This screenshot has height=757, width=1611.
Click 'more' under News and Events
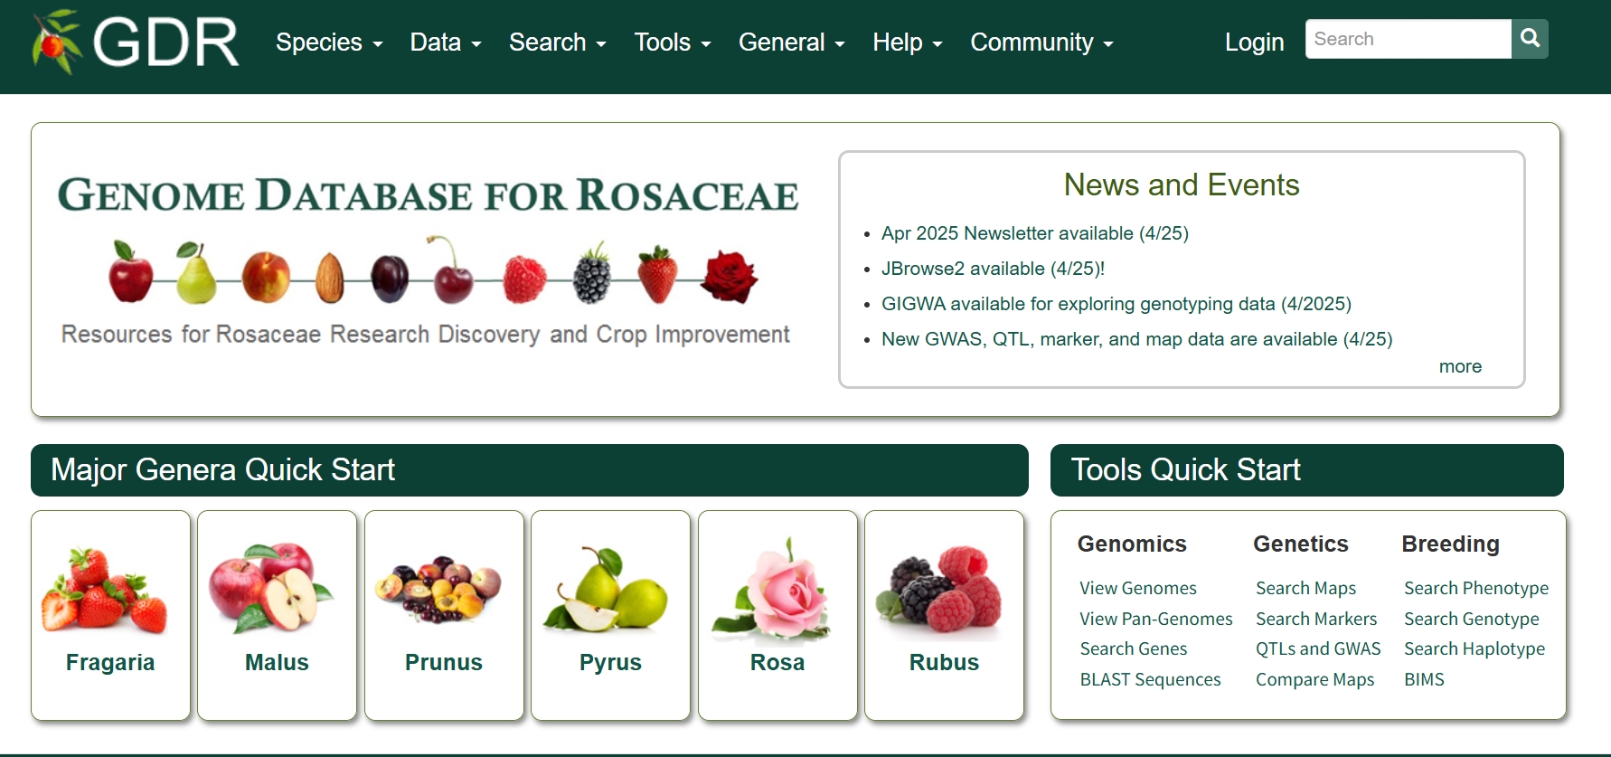coord(1460,366)
